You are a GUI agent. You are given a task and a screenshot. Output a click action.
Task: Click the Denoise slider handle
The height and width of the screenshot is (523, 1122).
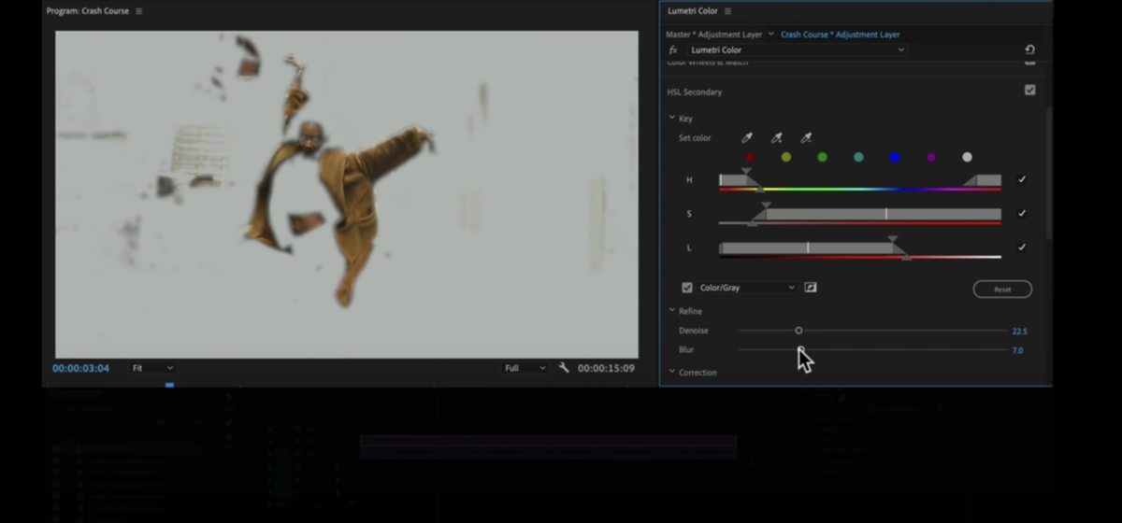pos(798,331)
